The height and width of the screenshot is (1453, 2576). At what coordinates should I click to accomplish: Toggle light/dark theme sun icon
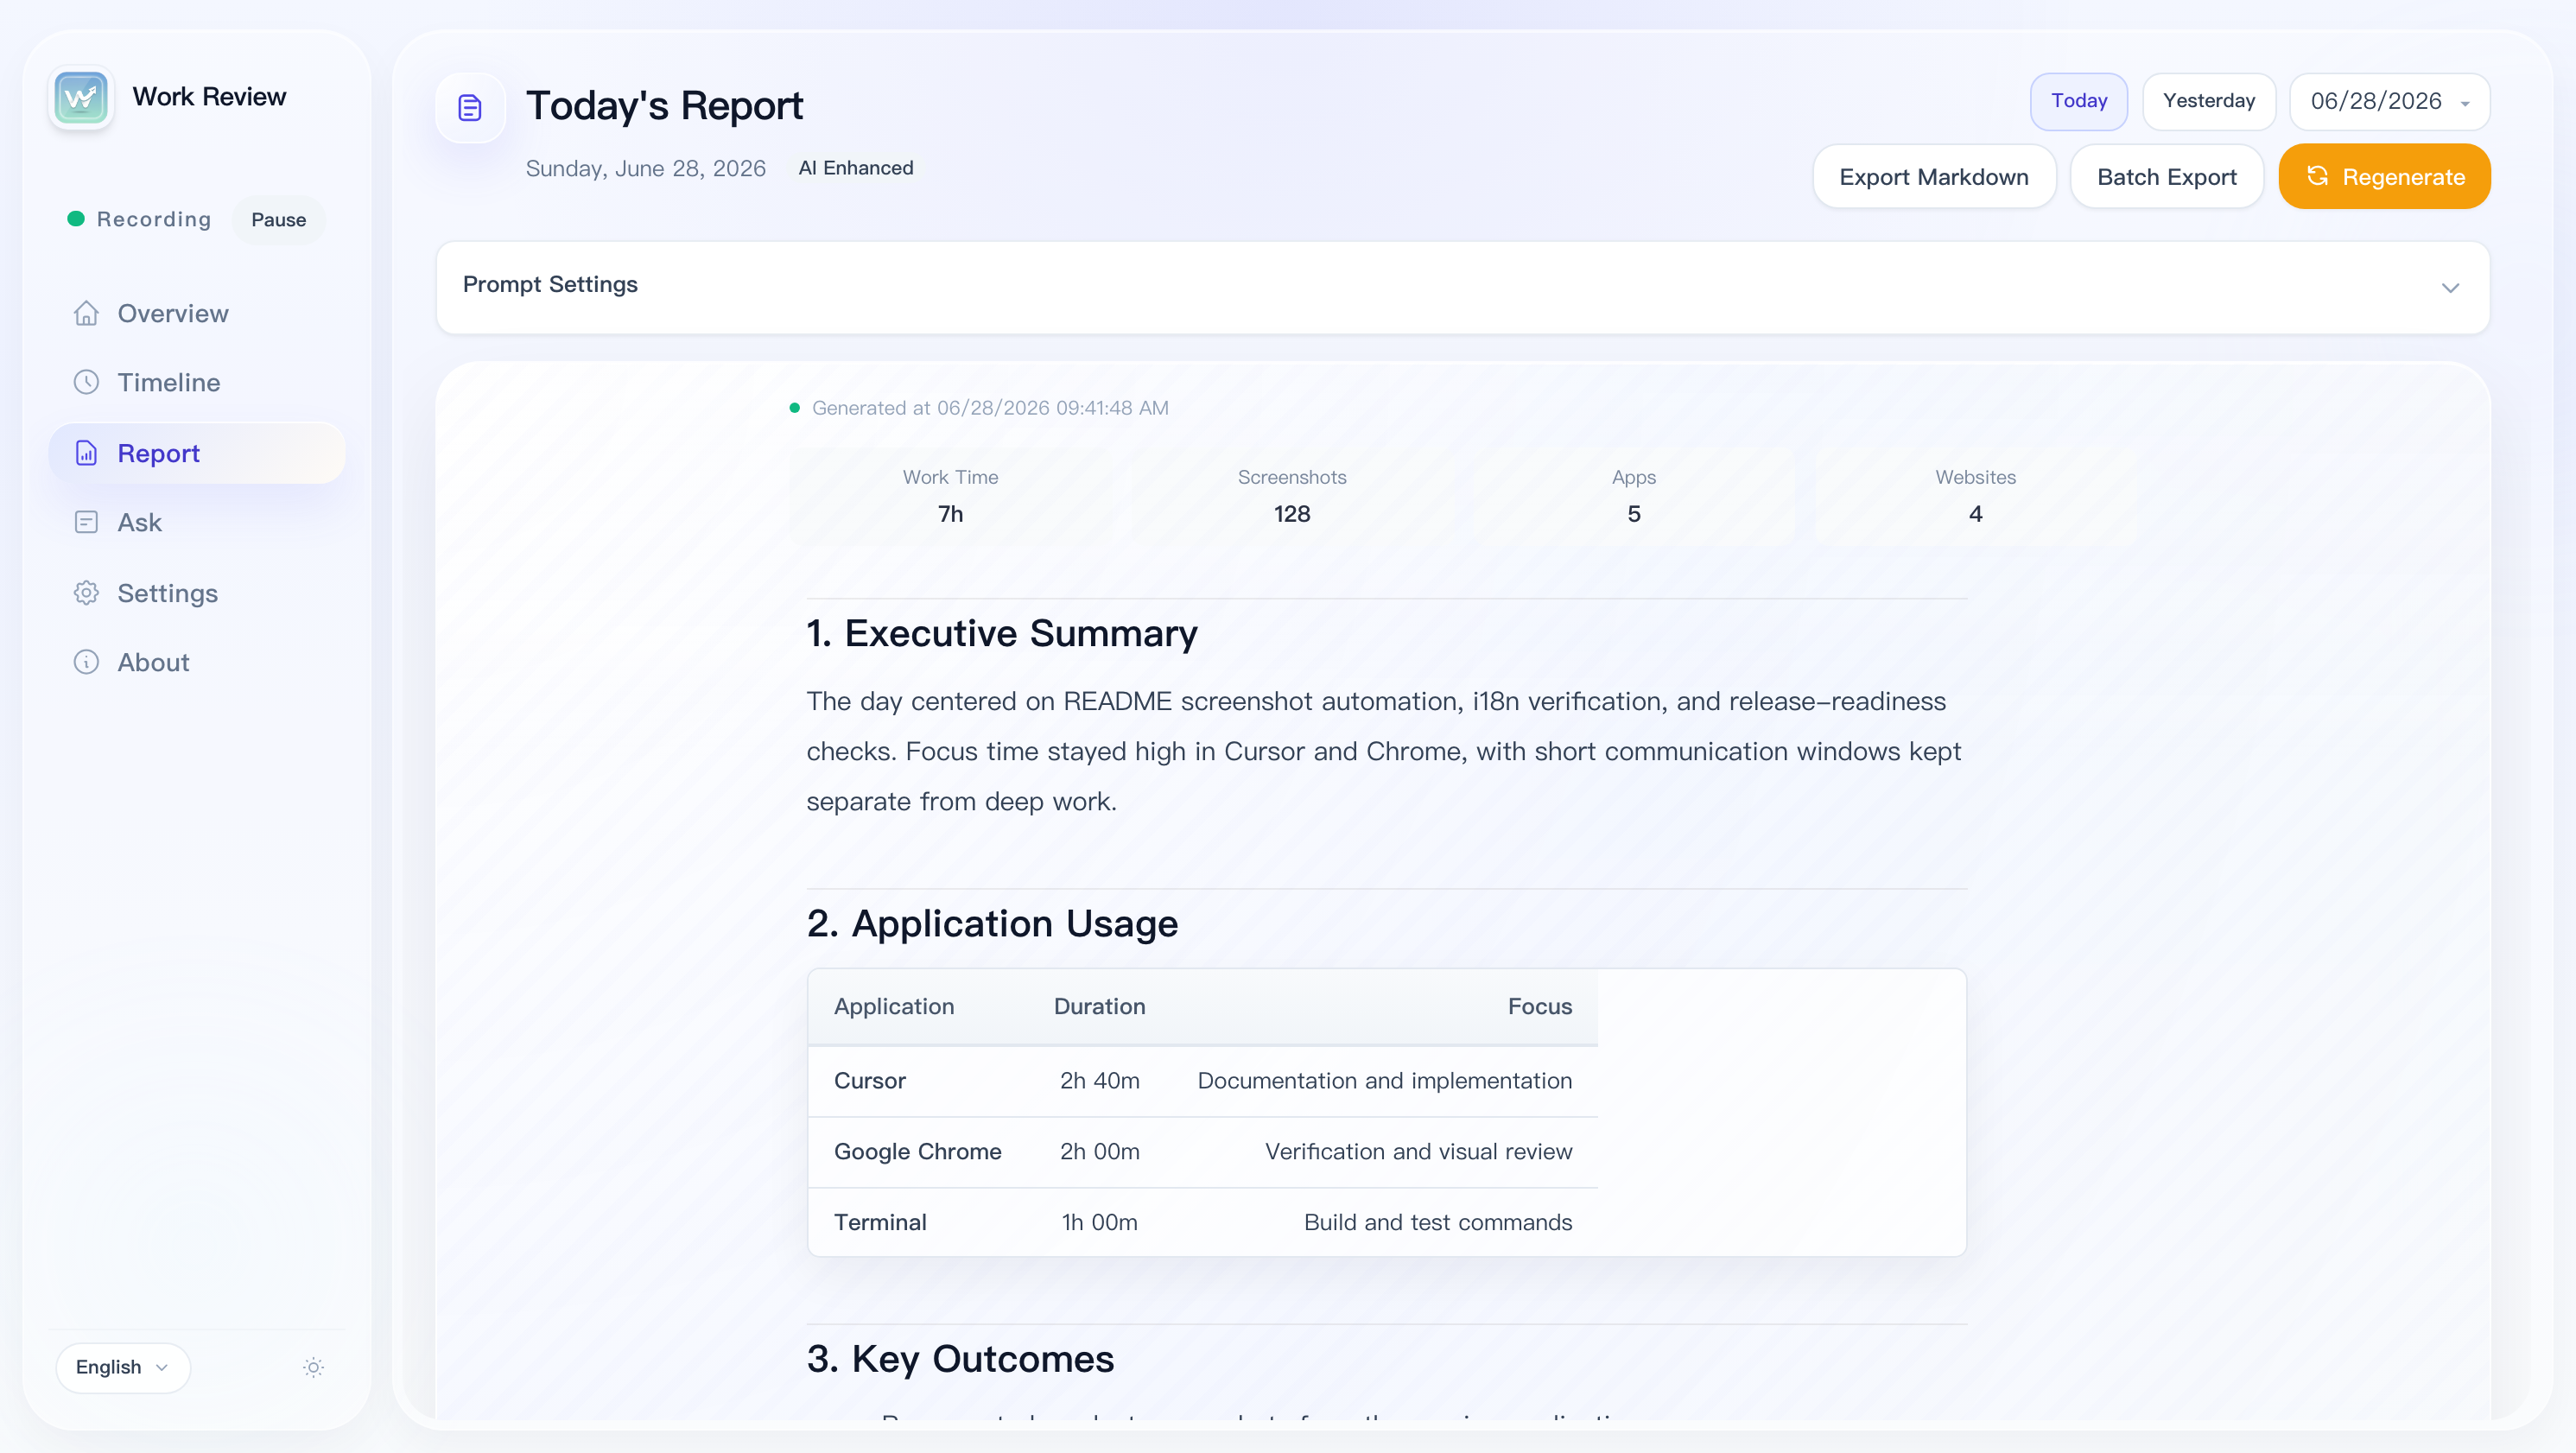(313, 1367)
